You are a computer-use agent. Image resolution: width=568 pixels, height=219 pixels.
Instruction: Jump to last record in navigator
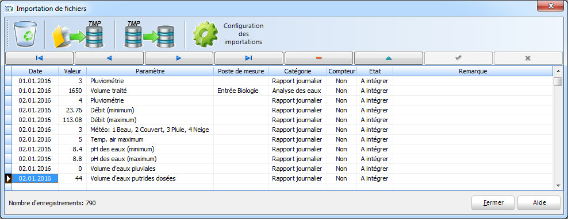249,58
